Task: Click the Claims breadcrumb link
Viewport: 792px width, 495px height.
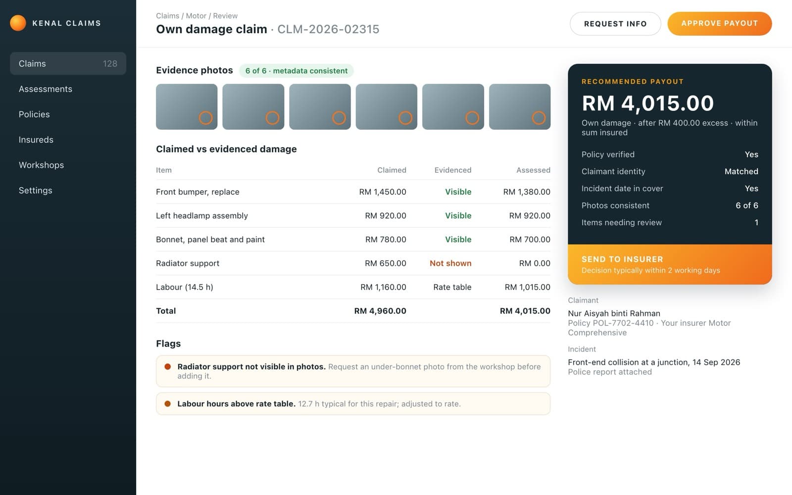Action: 167,16
